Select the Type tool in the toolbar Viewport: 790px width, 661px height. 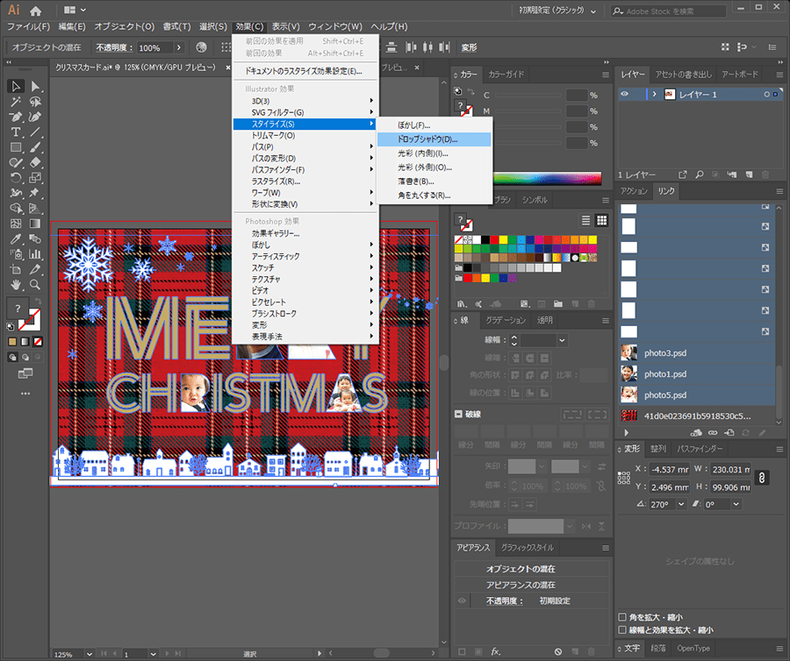click(16, 131)
